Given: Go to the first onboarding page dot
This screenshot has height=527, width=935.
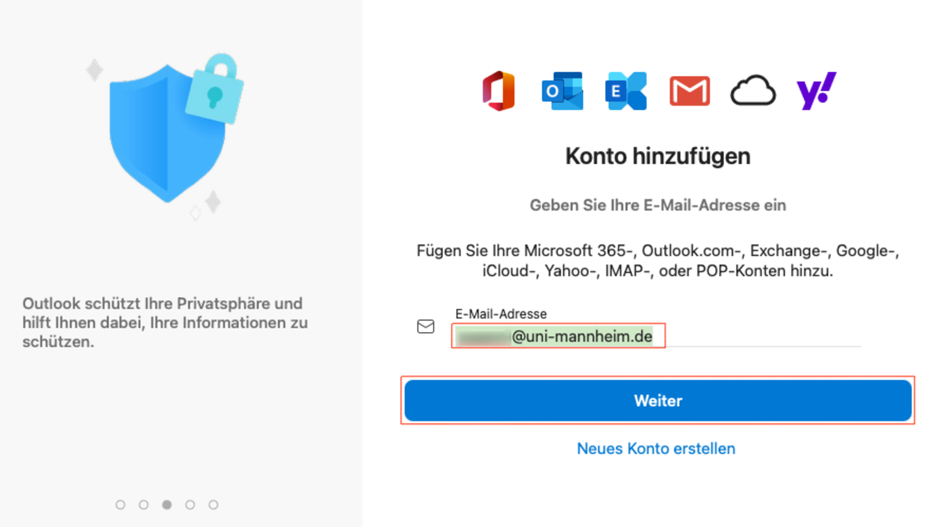Looking at the screenshot, I should pos(120,504).
